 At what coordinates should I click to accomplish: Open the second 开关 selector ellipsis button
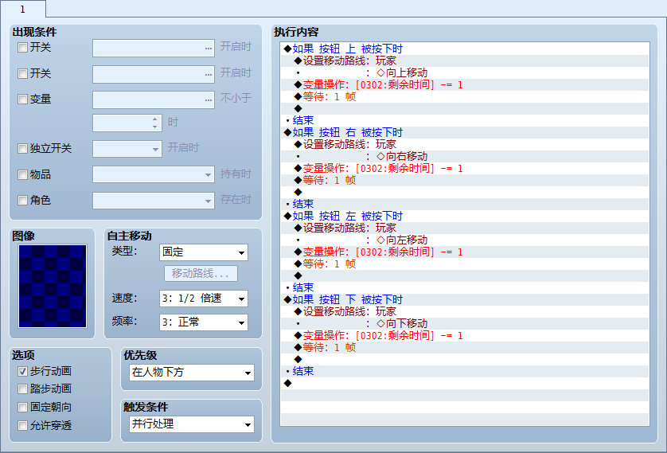pyautogui.click(x=208, y=74)
